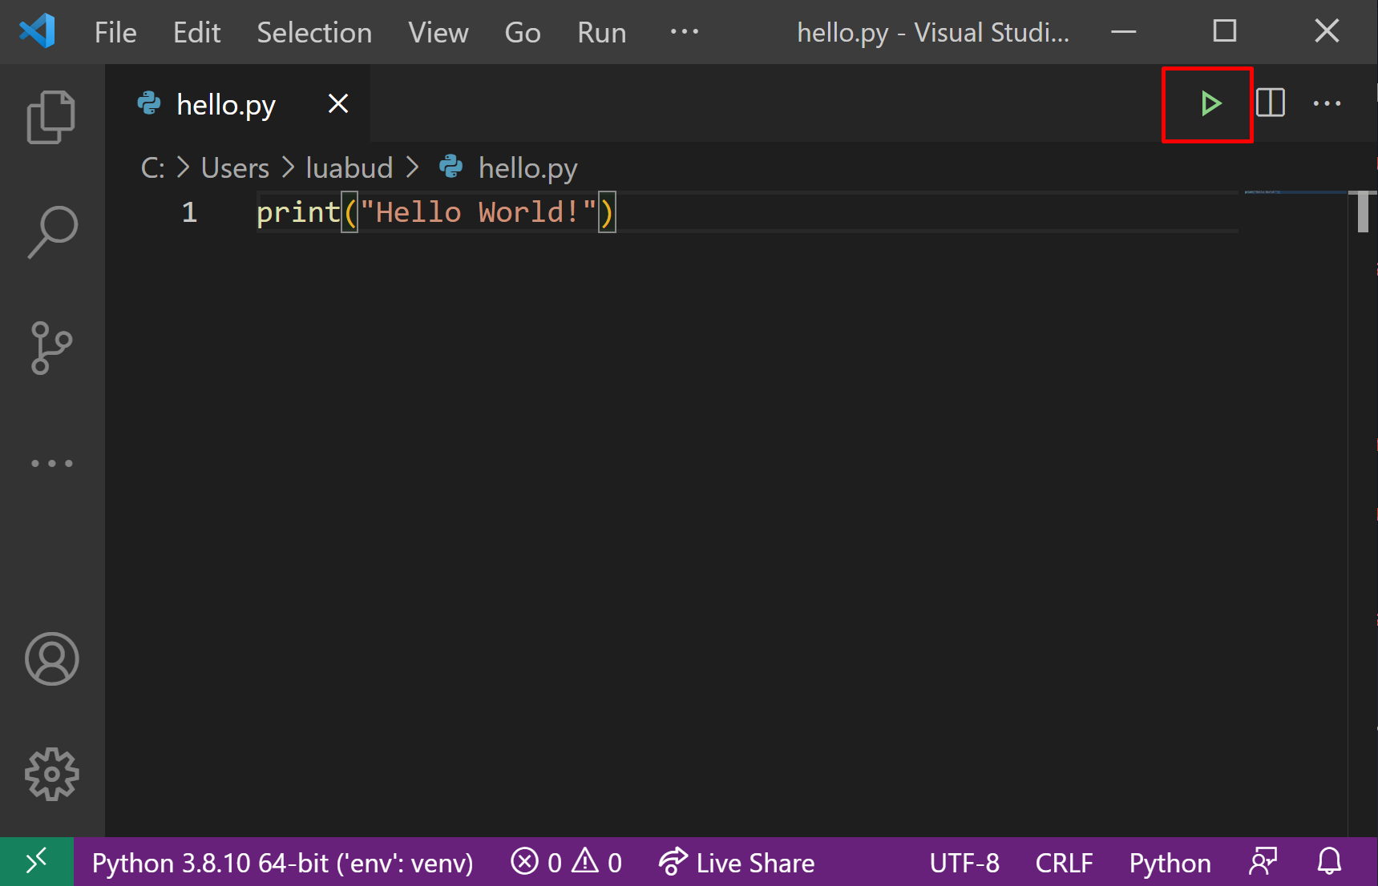Open the Explorer view in the activity bar
The width and height of the screenshot is (1378, 886).
pos(51,117)
